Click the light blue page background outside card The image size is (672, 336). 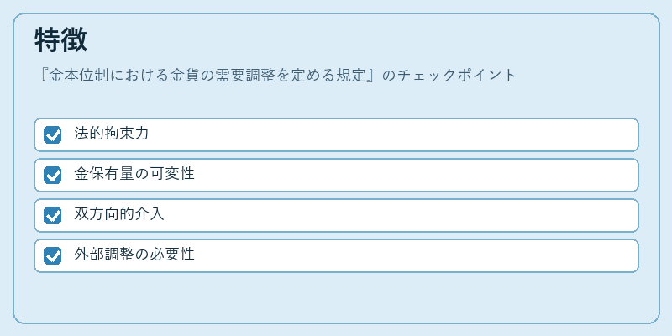click(336, 6)
